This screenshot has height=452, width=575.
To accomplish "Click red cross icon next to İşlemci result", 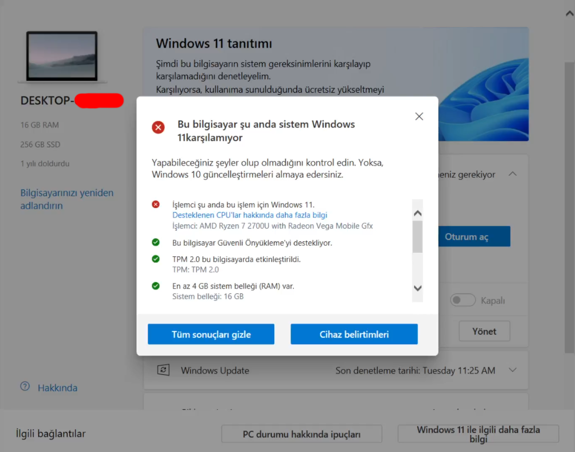I will pos(156,204).
